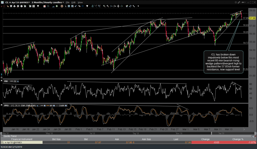257x149 pixels.
Task: Click the orange MA line color swatch
Action: pyautogui.click(x=48, y=106)
